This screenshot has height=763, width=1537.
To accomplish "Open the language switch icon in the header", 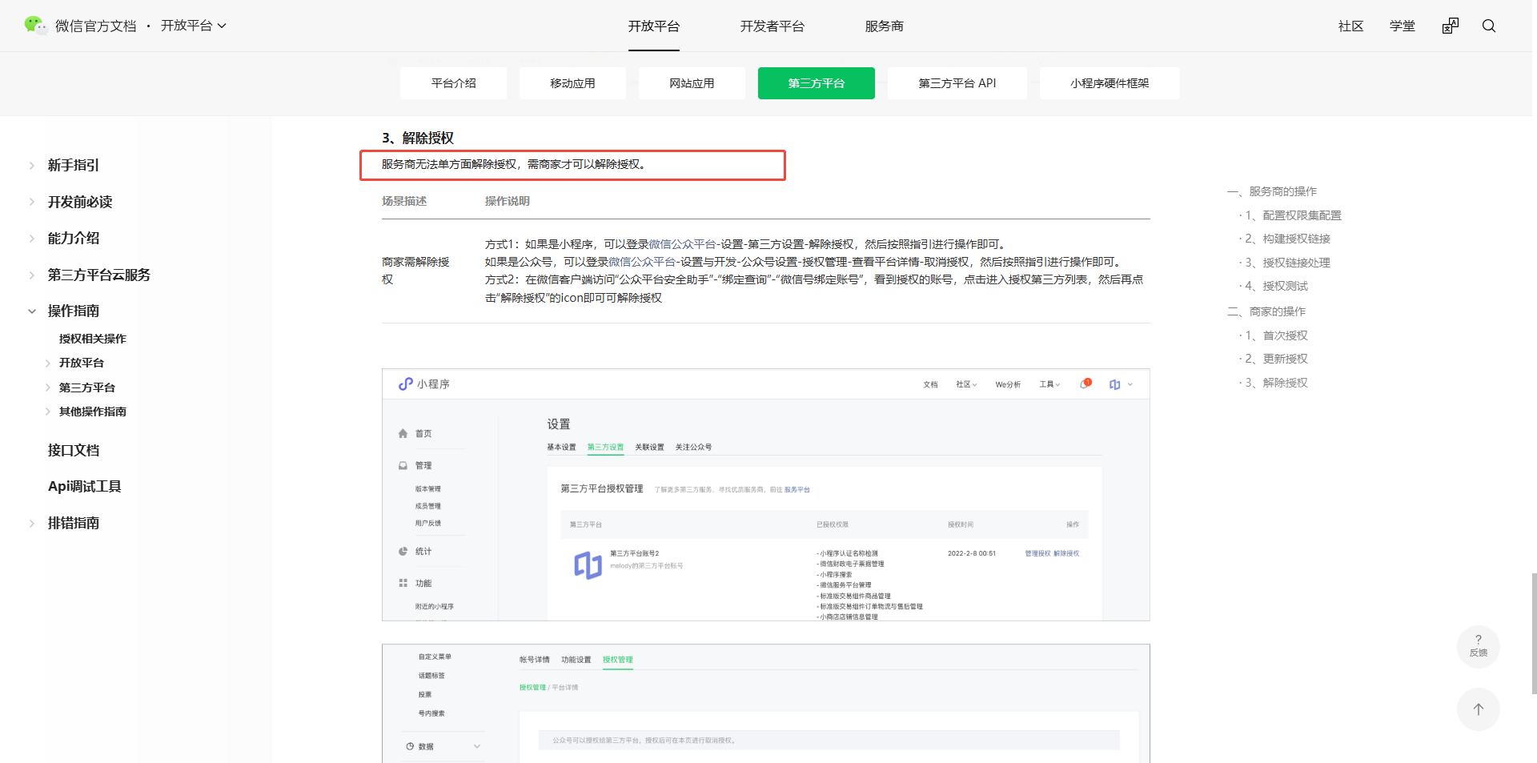I will pyautogui.click(x=1451, y=26).
